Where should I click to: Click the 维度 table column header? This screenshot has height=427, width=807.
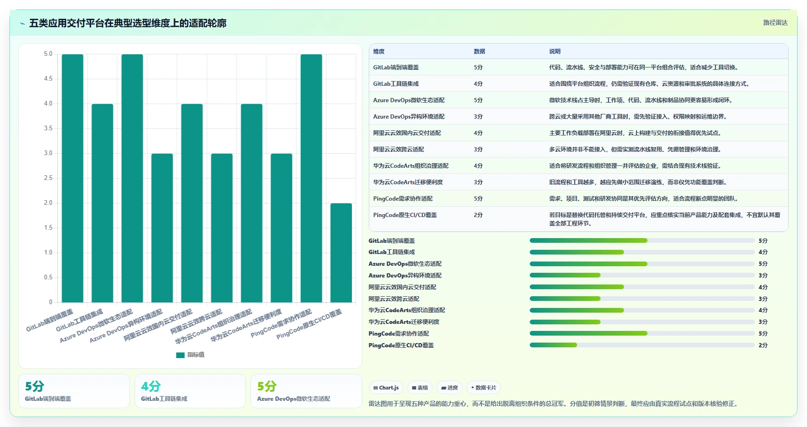click(x=379, y=52)
